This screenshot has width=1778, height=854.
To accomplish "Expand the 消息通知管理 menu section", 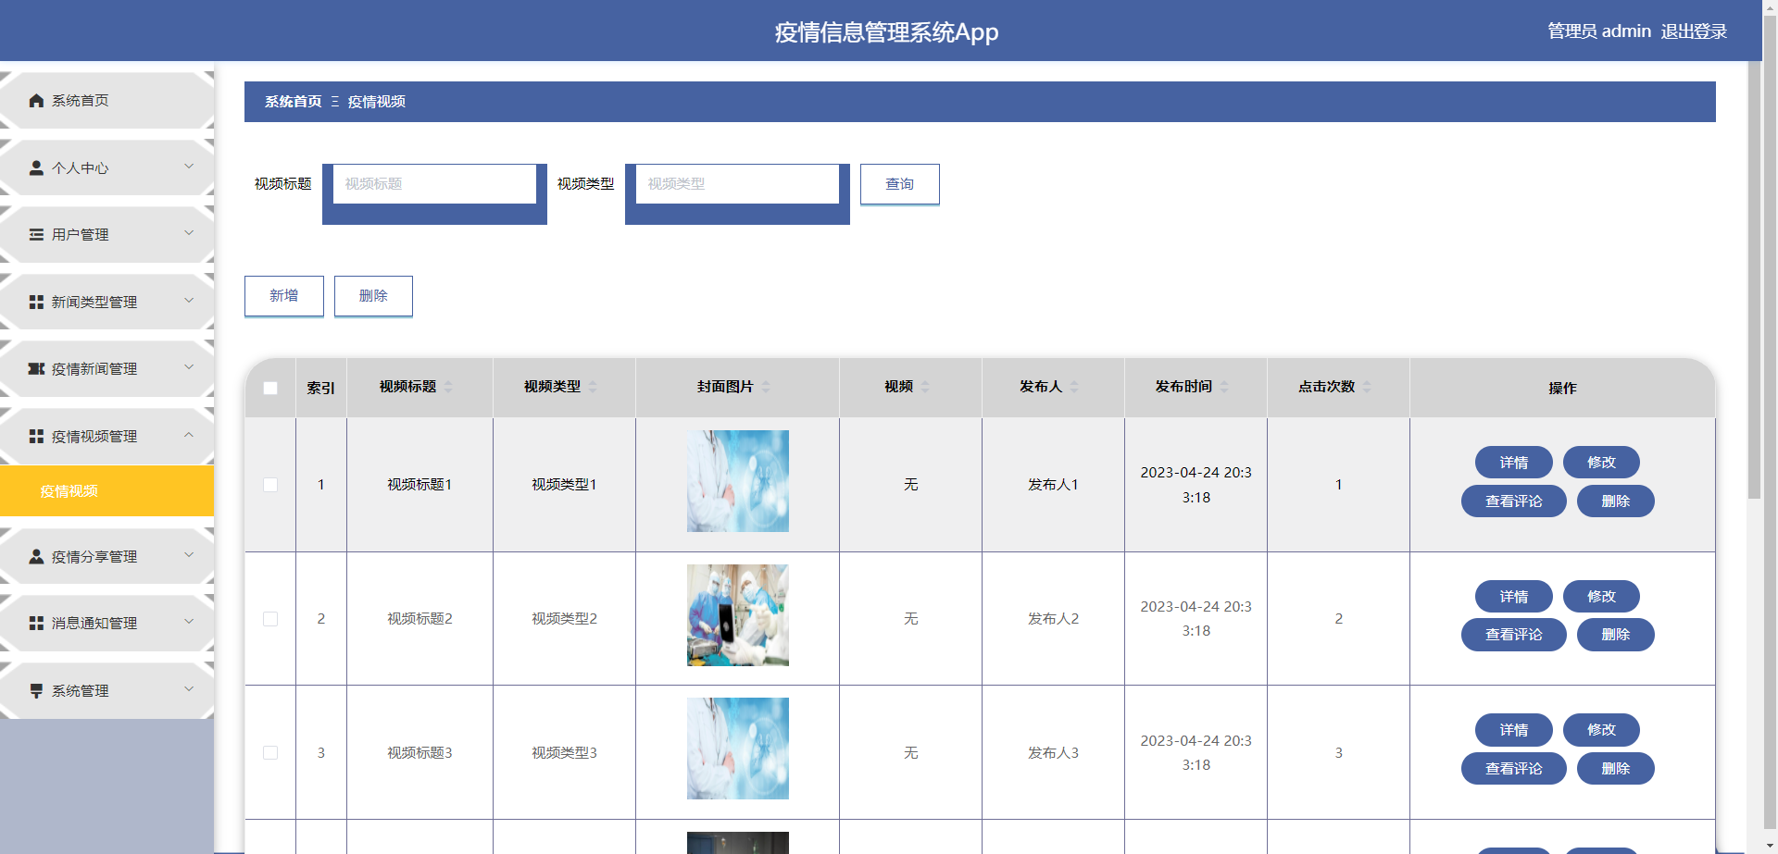I will (x=106, y=623).
